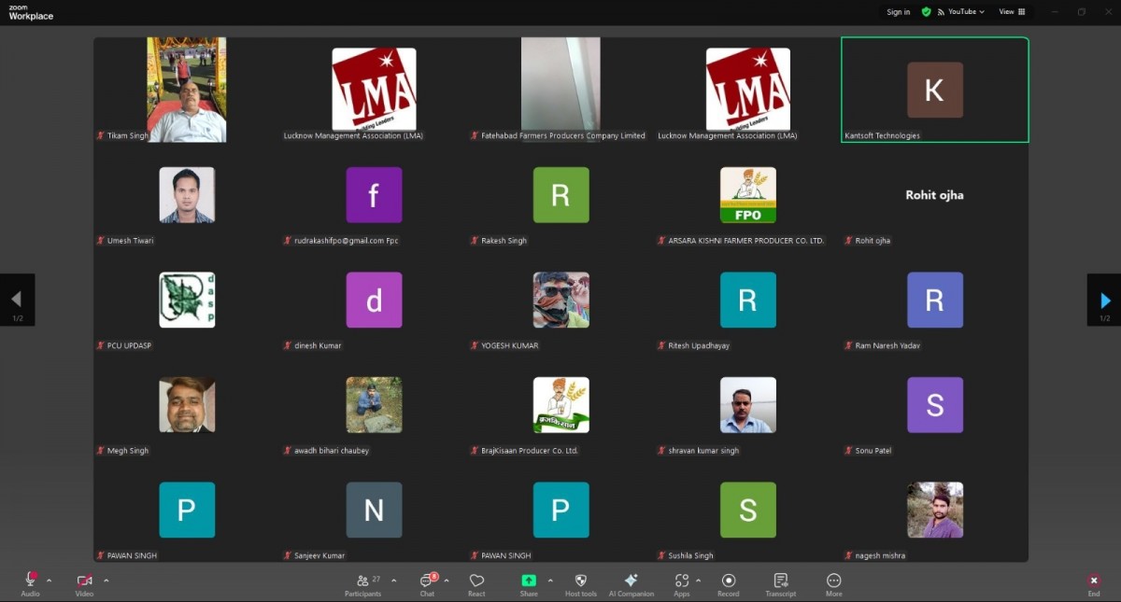
Task: Go to next page of participants
Action: [1104, 300]
